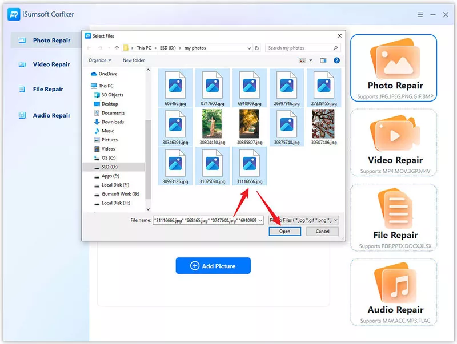Open the view options dropdown arrow
The width and height of the screenshot is (457, 344).
311,60
